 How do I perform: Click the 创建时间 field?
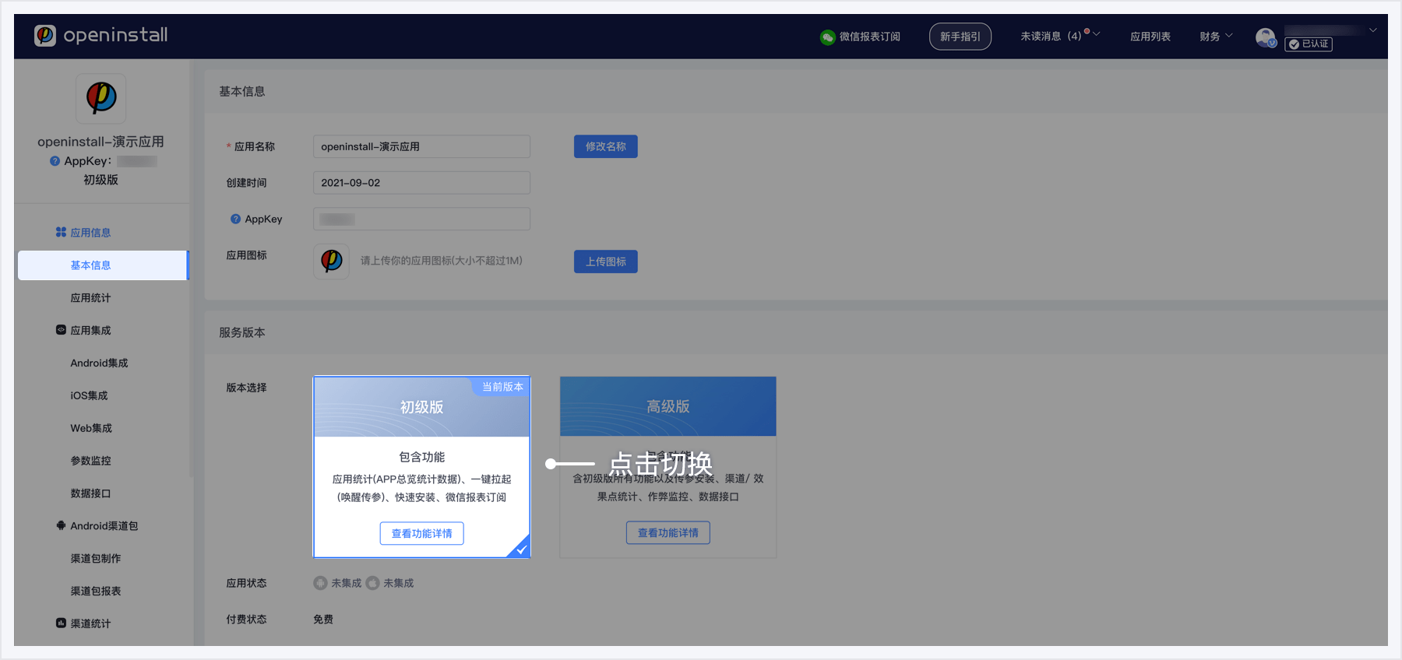pyautogui.click(x=421, y=183)
